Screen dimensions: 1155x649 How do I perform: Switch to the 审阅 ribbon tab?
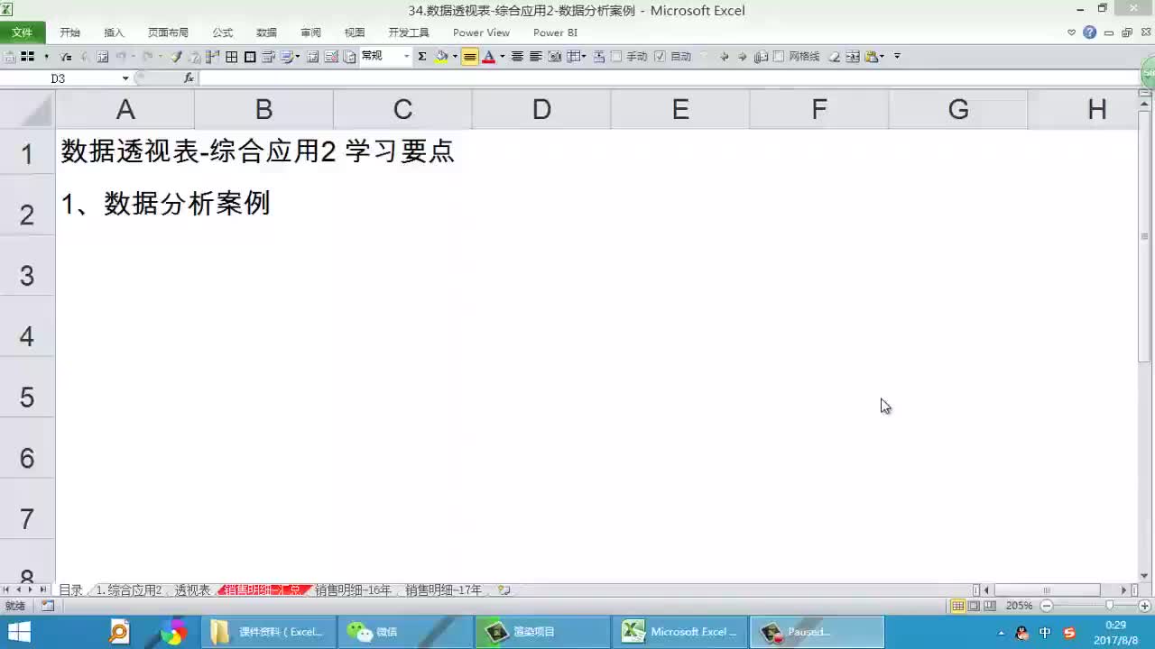click(x=310, y=32)
